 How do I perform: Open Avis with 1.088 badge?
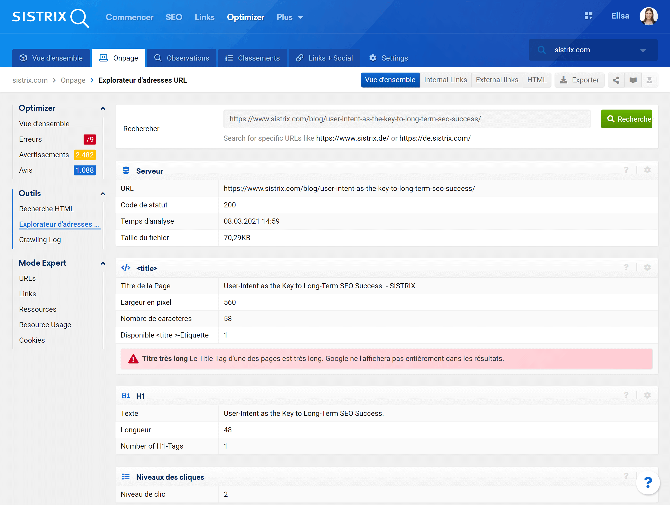click(x=57, y=170)
